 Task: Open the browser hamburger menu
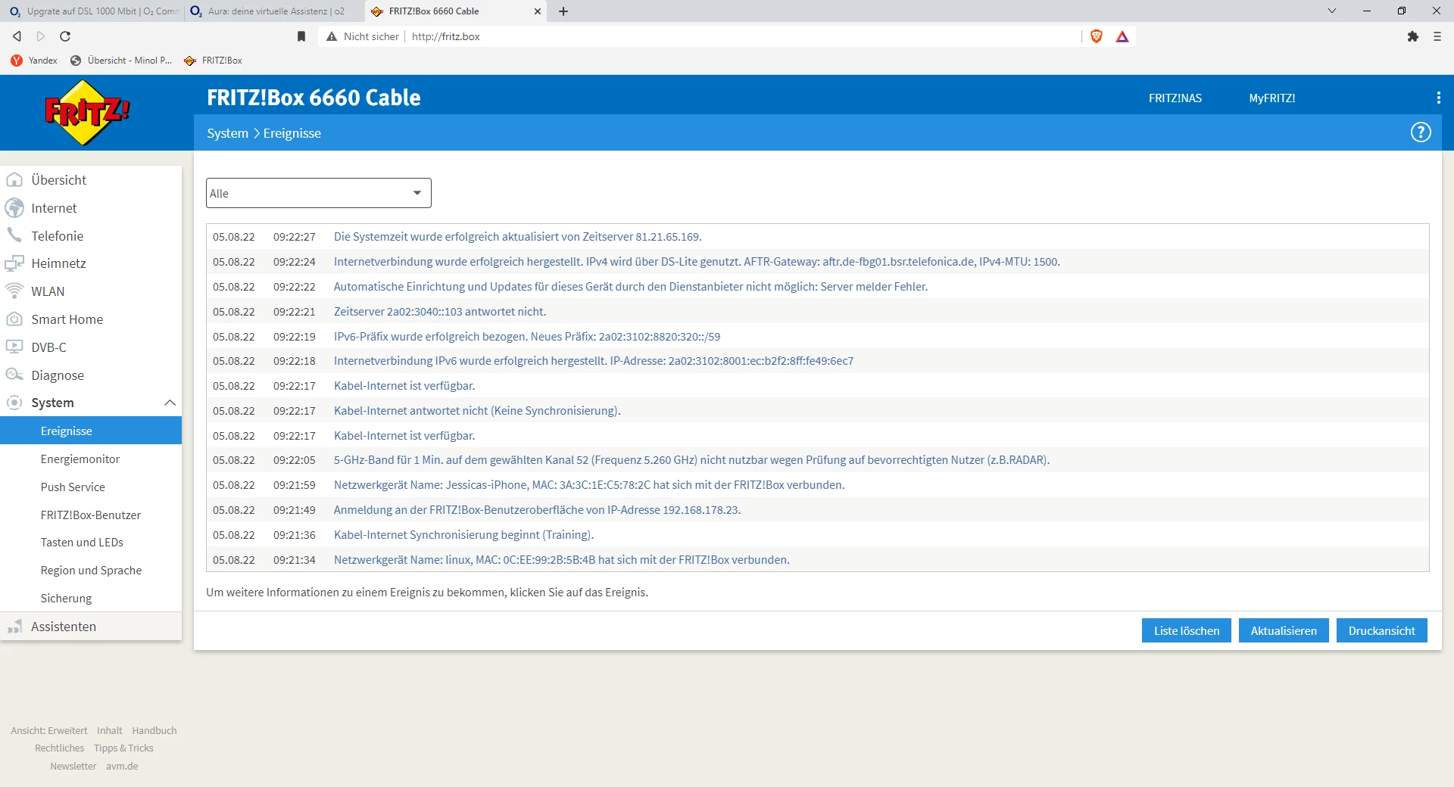click(1437, 36)
